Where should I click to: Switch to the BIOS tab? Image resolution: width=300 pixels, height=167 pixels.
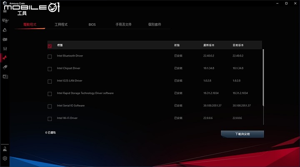click(x=92, y=25)
